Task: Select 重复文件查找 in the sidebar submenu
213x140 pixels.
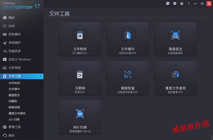Action: [x=17, y=113]
